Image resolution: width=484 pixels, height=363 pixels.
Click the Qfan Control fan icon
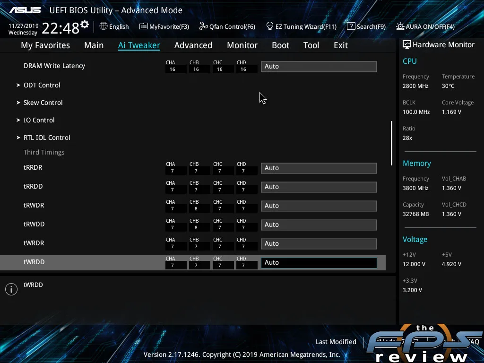pyautogui.click(x=203, y=26)
